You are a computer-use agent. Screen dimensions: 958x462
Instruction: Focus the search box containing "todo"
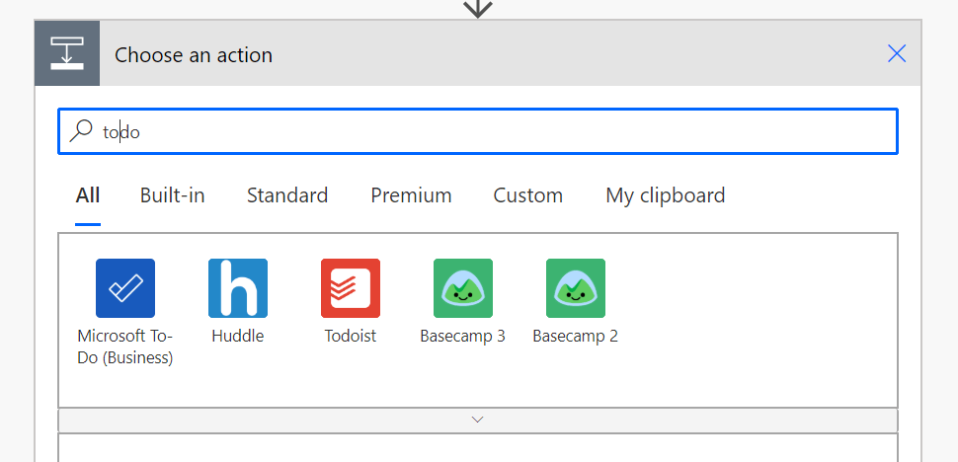[x=494, y=131]
